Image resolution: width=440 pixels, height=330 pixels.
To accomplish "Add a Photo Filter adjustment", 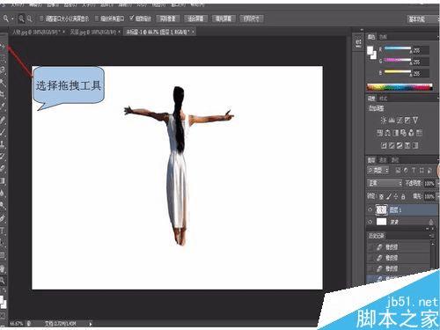I will click(403, 133).
